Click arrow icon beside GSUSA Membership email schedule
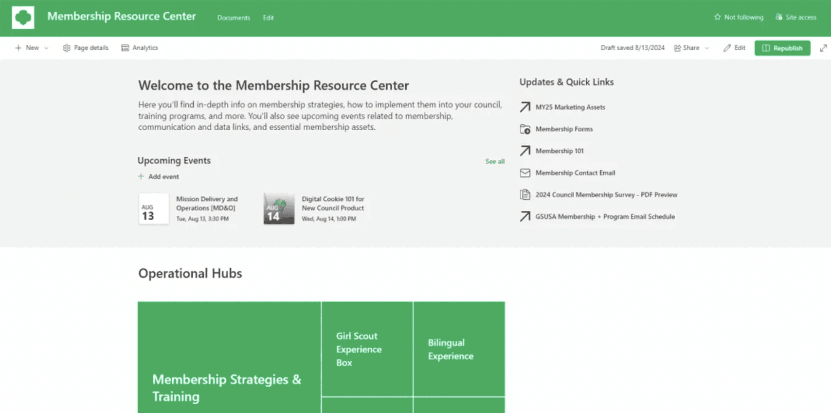Viewport: 831px width, 413px height. [525, 216]
